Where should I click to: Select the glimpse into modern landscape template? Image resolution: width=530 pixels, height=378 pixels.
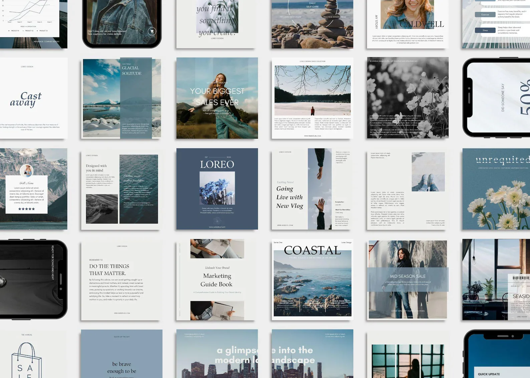point(265,354)
